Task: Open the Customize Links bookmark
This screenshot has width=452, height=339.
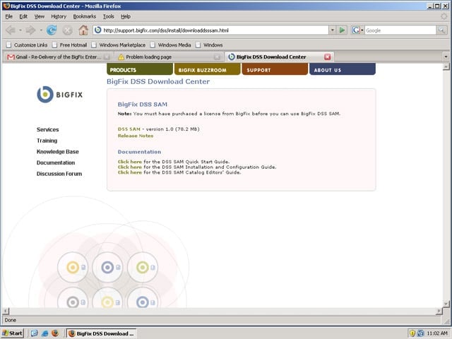Action: click(27, 45)
